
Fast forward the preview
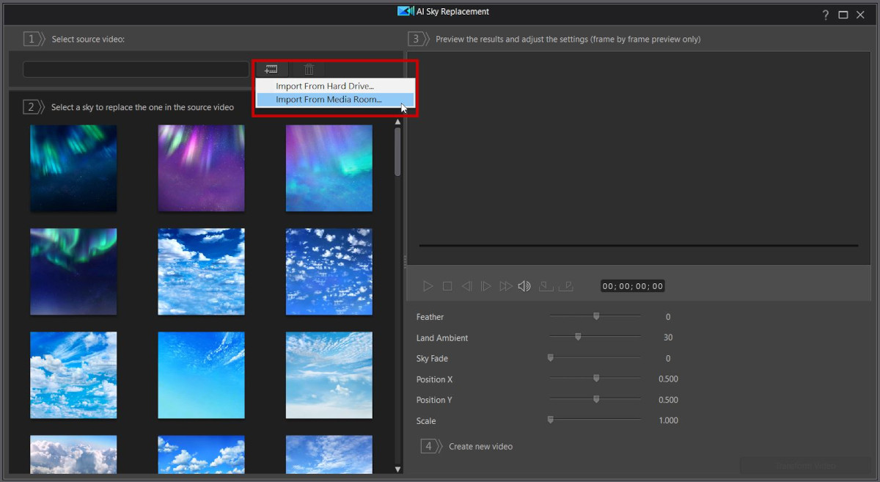tap(506, 286)
